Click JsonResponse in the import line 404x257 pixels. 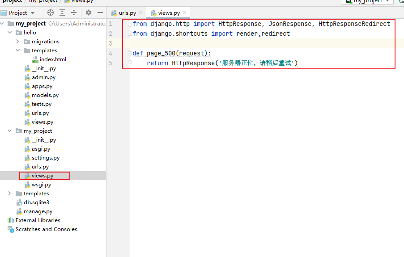coord(290,24)
